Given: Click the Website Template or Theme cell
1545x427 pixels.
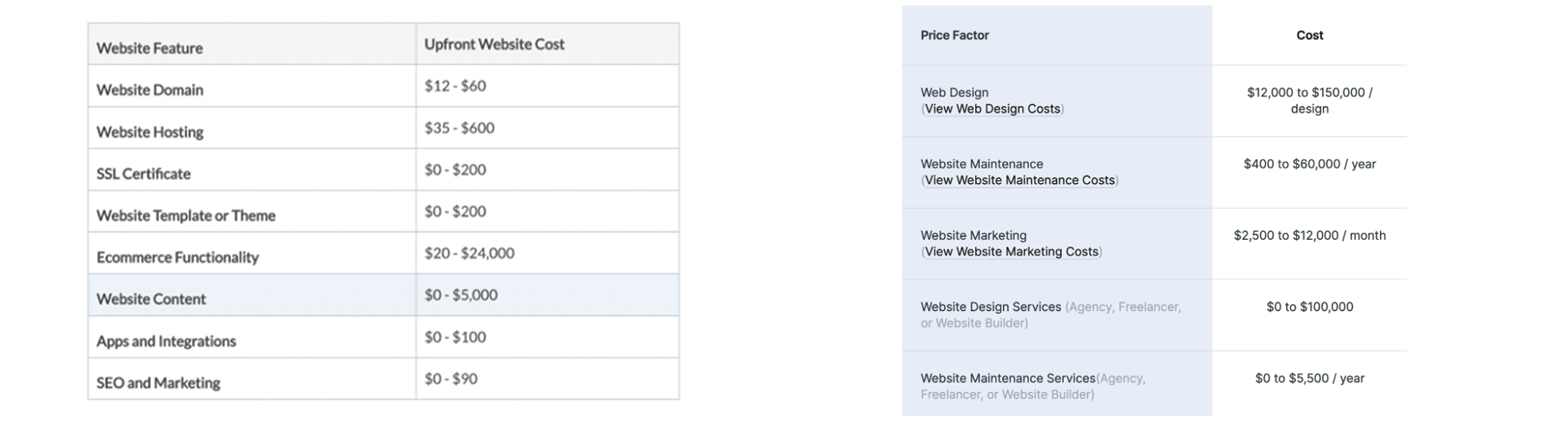Looking at the screenshot, I should pos(186,215).
